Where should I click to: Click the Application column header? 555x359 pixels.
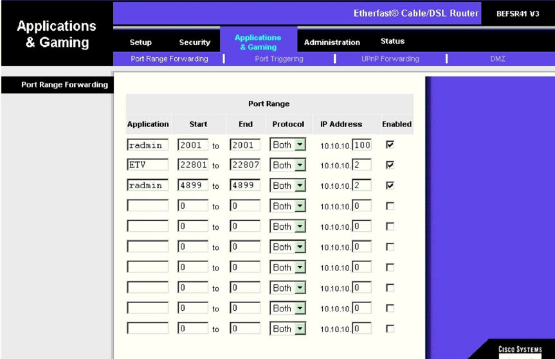point(148,125)
